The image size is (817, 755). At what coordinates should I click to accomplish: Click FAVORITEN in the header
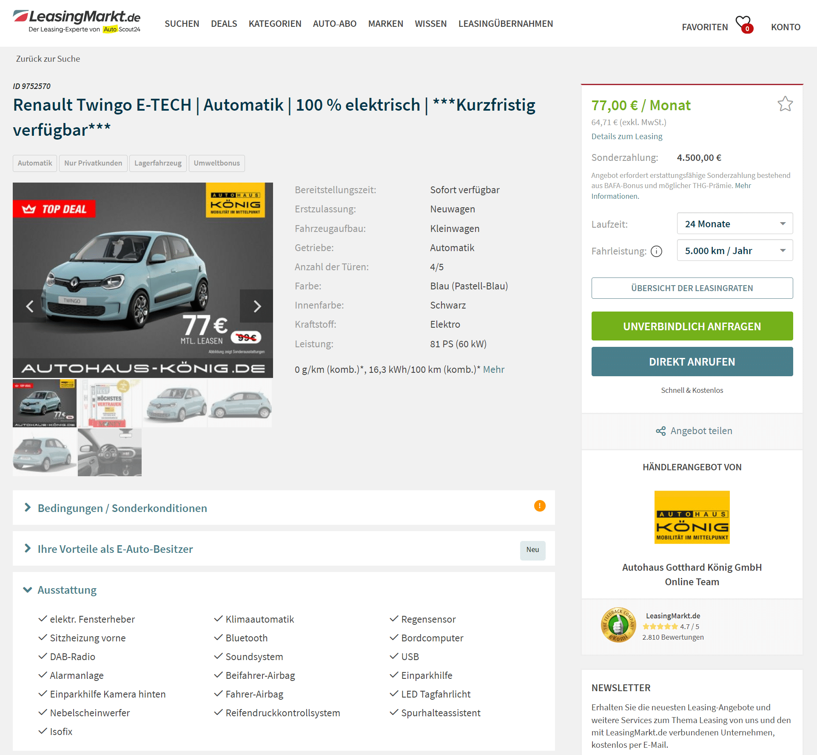pyautogui.click(x=705, y=27)
